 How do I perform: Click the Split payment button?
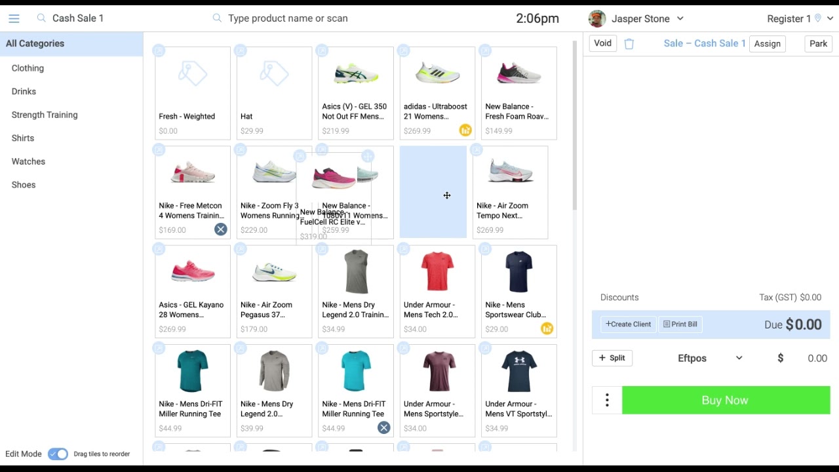[612, 358]
